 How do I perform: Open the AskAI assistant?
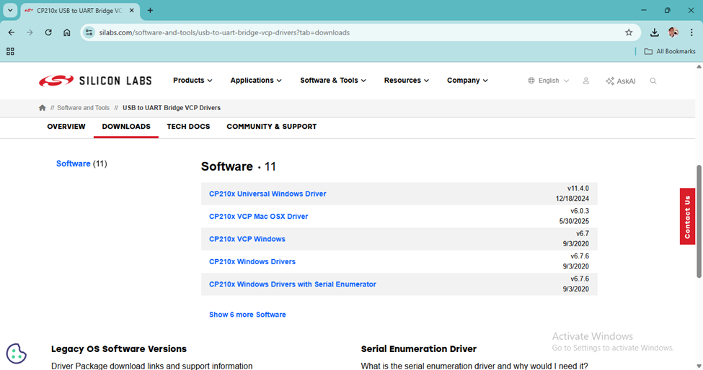[x=621, y=81]
